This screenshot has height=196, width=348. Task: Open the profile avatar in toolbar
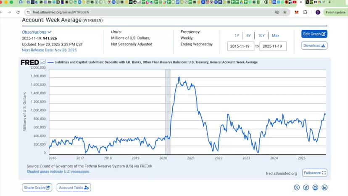(318, 12)
